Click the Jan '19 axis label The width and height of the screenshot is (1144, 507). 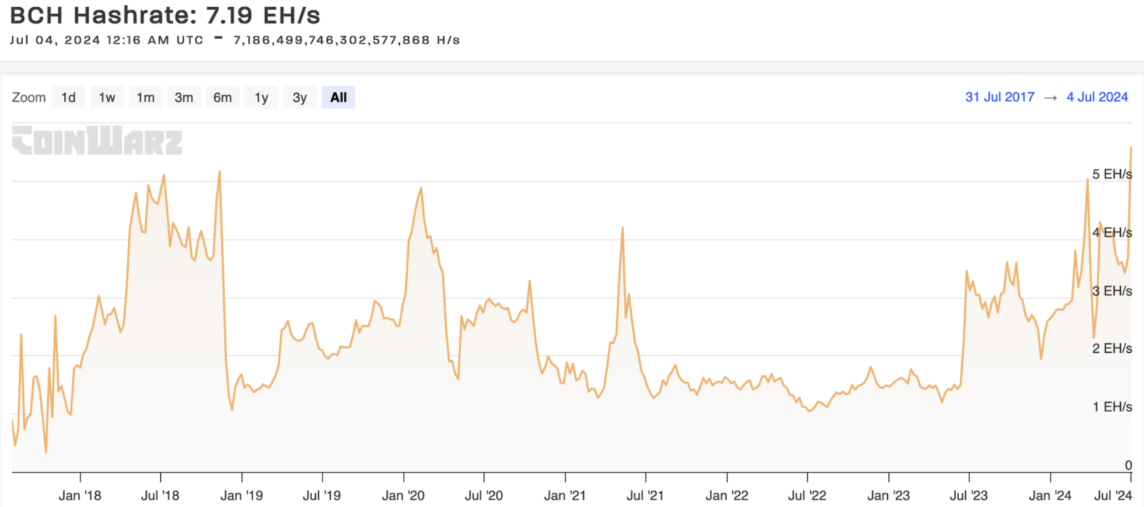click(241, 495)
